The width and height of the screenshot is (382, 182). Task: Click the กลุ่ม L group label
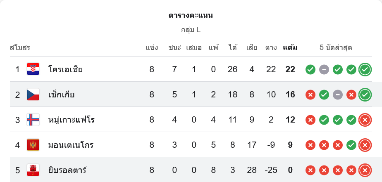coord(191,30)
